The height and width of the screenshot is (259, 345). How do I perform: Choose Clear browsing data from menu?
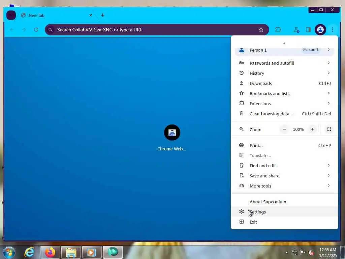(x=284, y=114)
